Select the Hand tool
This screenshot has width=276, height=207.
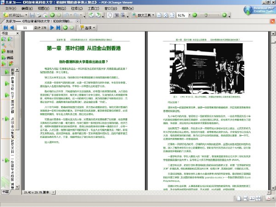[109, 15]
